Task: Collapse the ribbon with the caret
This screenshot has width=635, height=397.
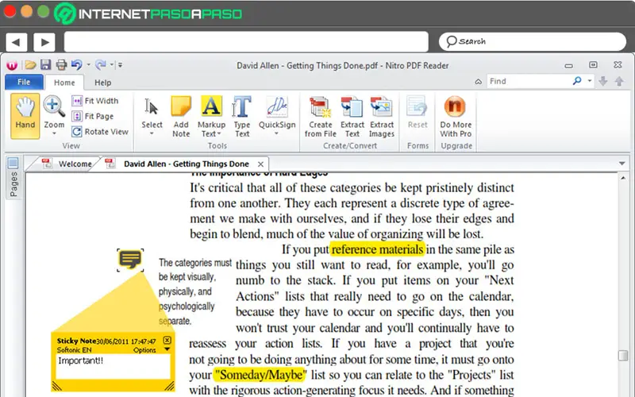Action: click(479, 82)
